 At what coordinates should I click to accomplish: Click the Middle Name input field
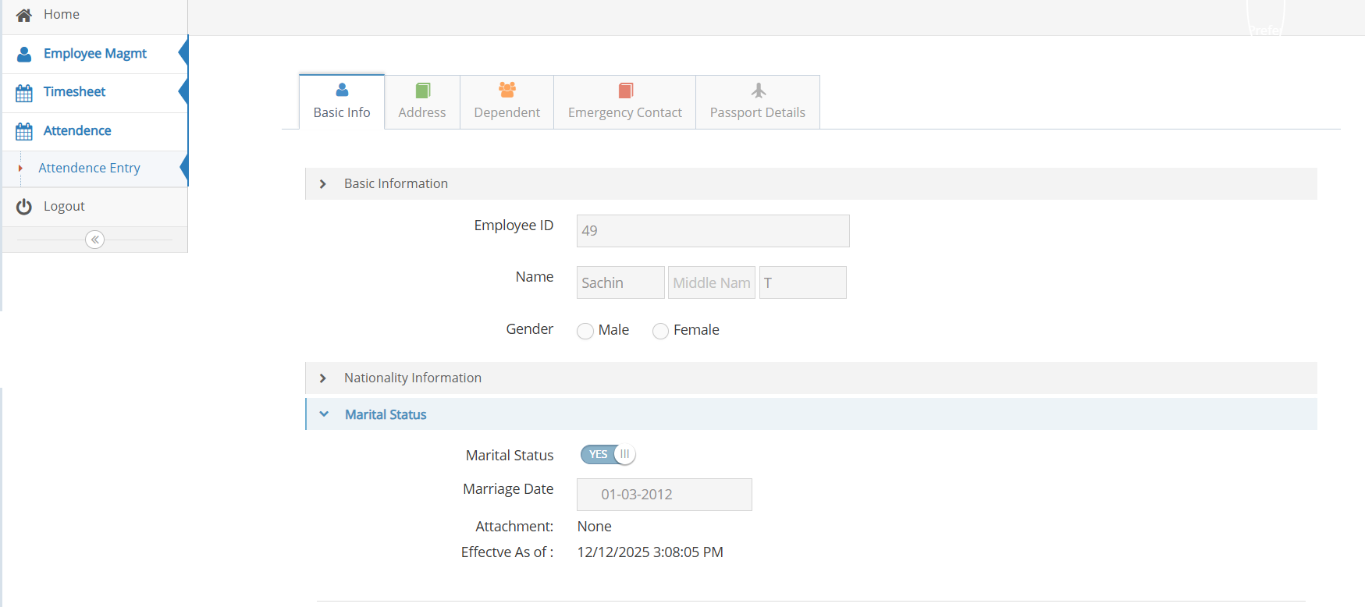[711, 282]
